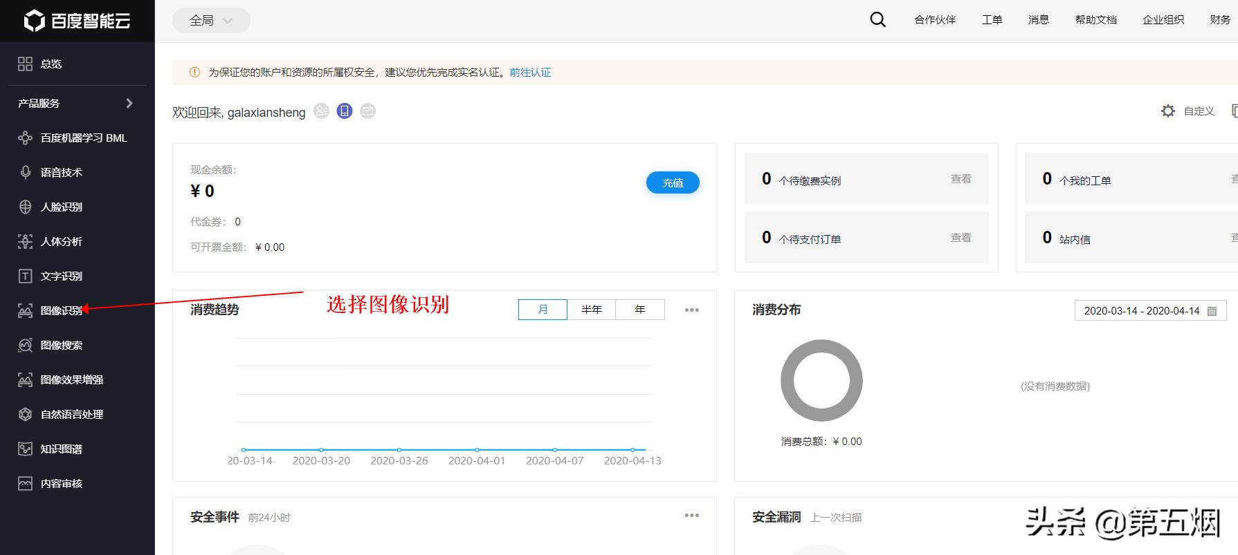This screenshot has height=555, width=1238.
Task: Click the search magnifier icon in header
Action: point(877,19)
